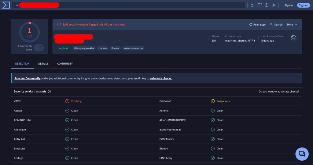The height and width of the screenshot is (165, 313).
Task: Click the BlockList Clean checkmark icon
Action: (67, 148)
